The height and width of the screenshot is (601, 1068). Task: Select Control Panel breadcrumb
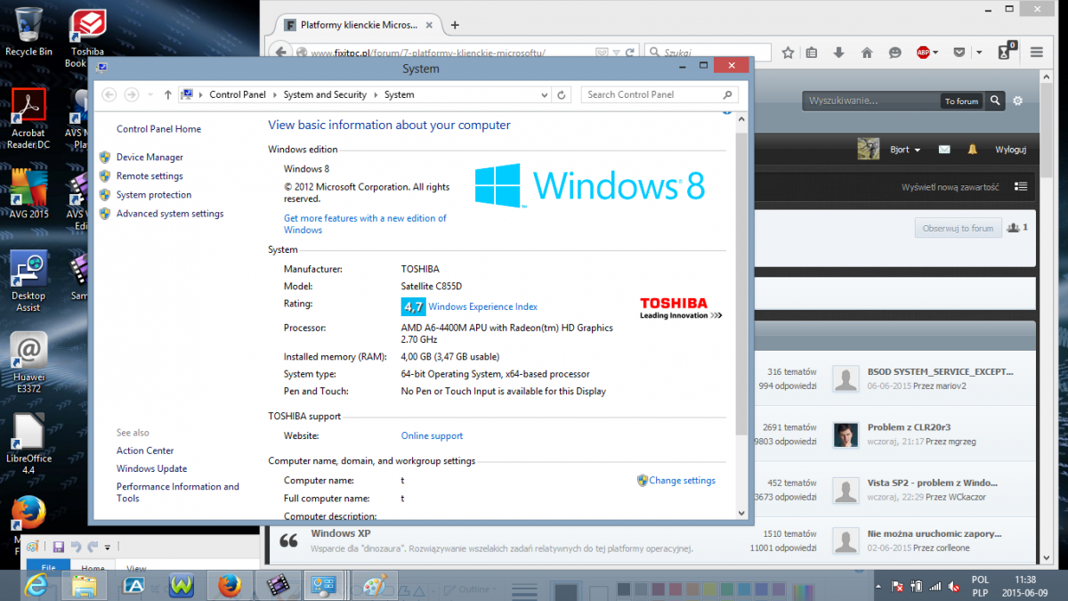tap(238, 94)
